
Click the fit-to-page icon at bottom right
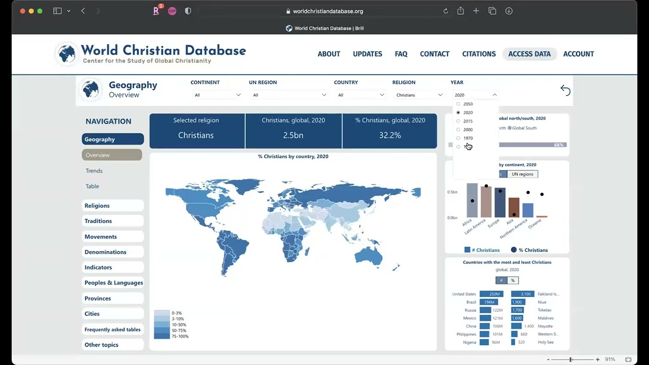click(628, 359)
